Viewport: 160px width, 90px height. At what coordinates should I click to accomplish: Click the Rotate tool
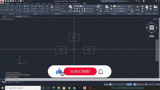pos(34,6)
